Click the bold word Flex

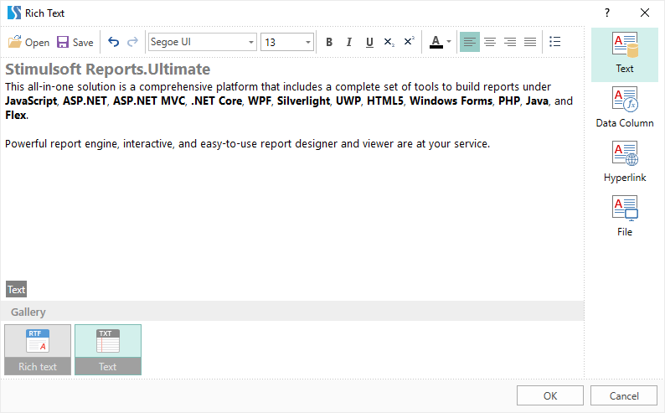coord(16,115)
